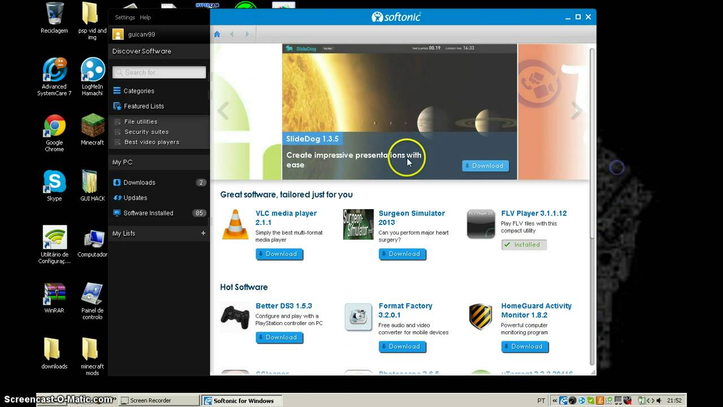Open Advanced SystemCare 7 desktop icon
Image resolution: width=723 pixels, height=407 pixels.
(54, 77)
